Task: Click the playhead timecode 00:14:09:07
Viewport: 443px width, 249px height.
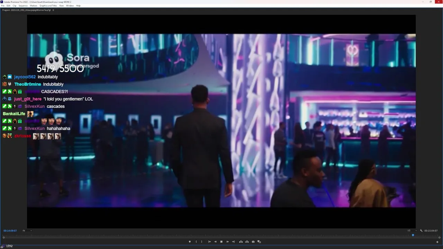Action: 10,231
